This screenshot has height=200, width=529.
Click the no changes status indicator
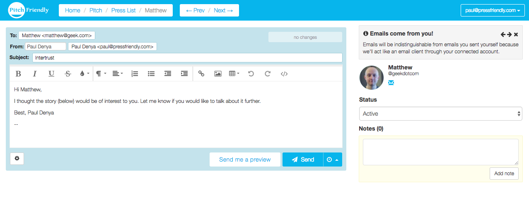pos(305,37)
